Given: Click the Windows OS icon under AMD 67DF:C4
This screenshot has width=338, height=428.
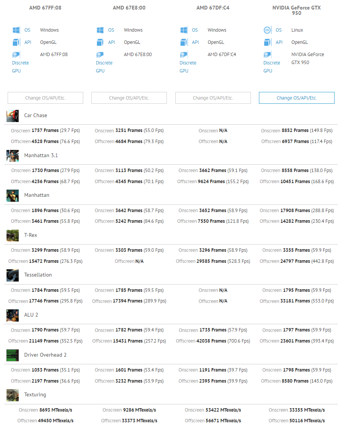Looking at the screenshot, I should (184, 30).
